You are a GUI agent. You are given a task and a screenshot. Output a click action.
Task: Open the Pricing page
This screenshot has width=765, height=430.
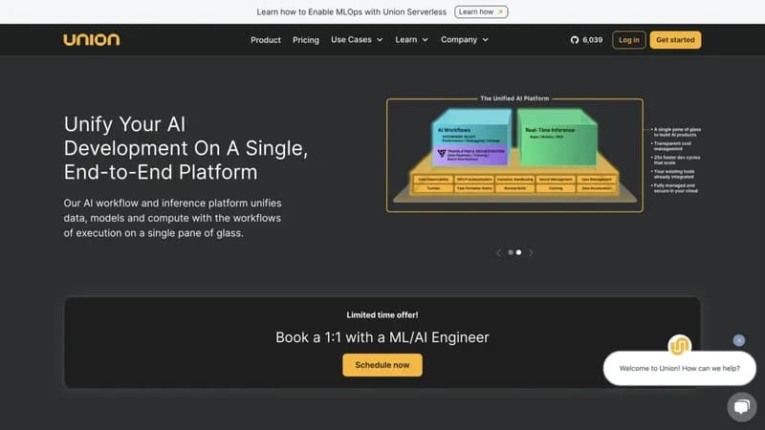click(x=305, y=40)
